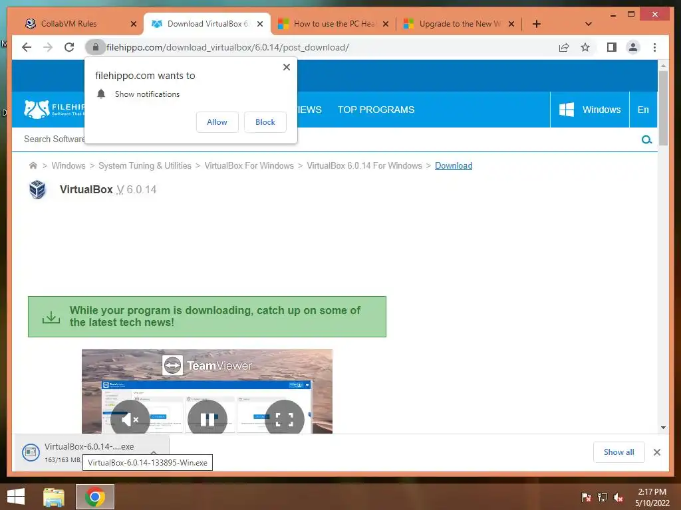Close the CollabVM Rules tab

click(x=134, y=24)
